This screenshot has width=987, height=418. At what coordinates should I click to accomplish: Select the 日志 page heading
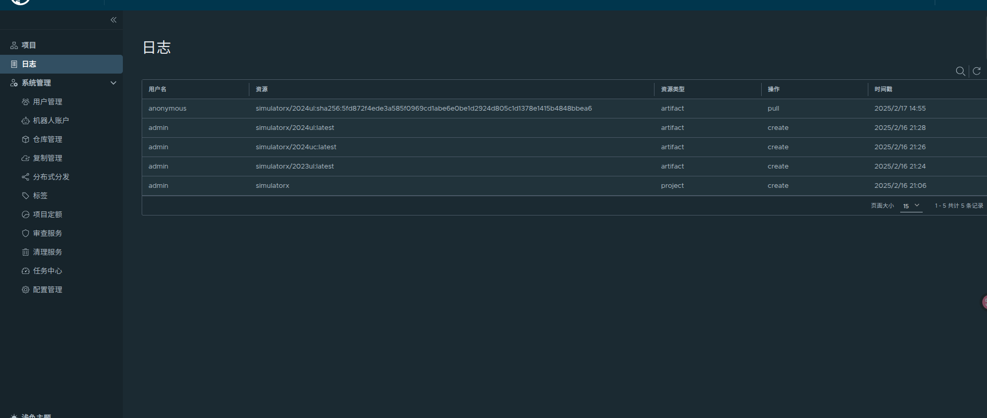click(157, 47)
